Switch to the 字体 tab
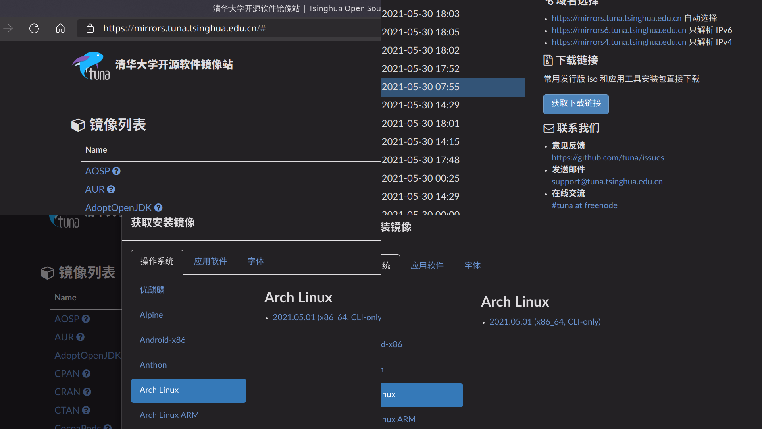Viewport: 762px width, 429px height. [x=256, y=261]
